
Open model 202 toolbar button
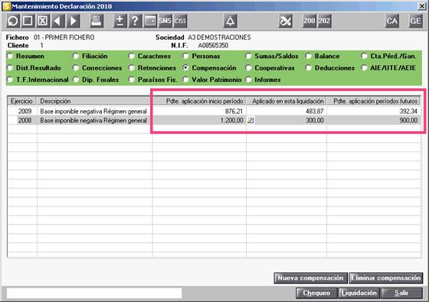(x=324, y=21)
